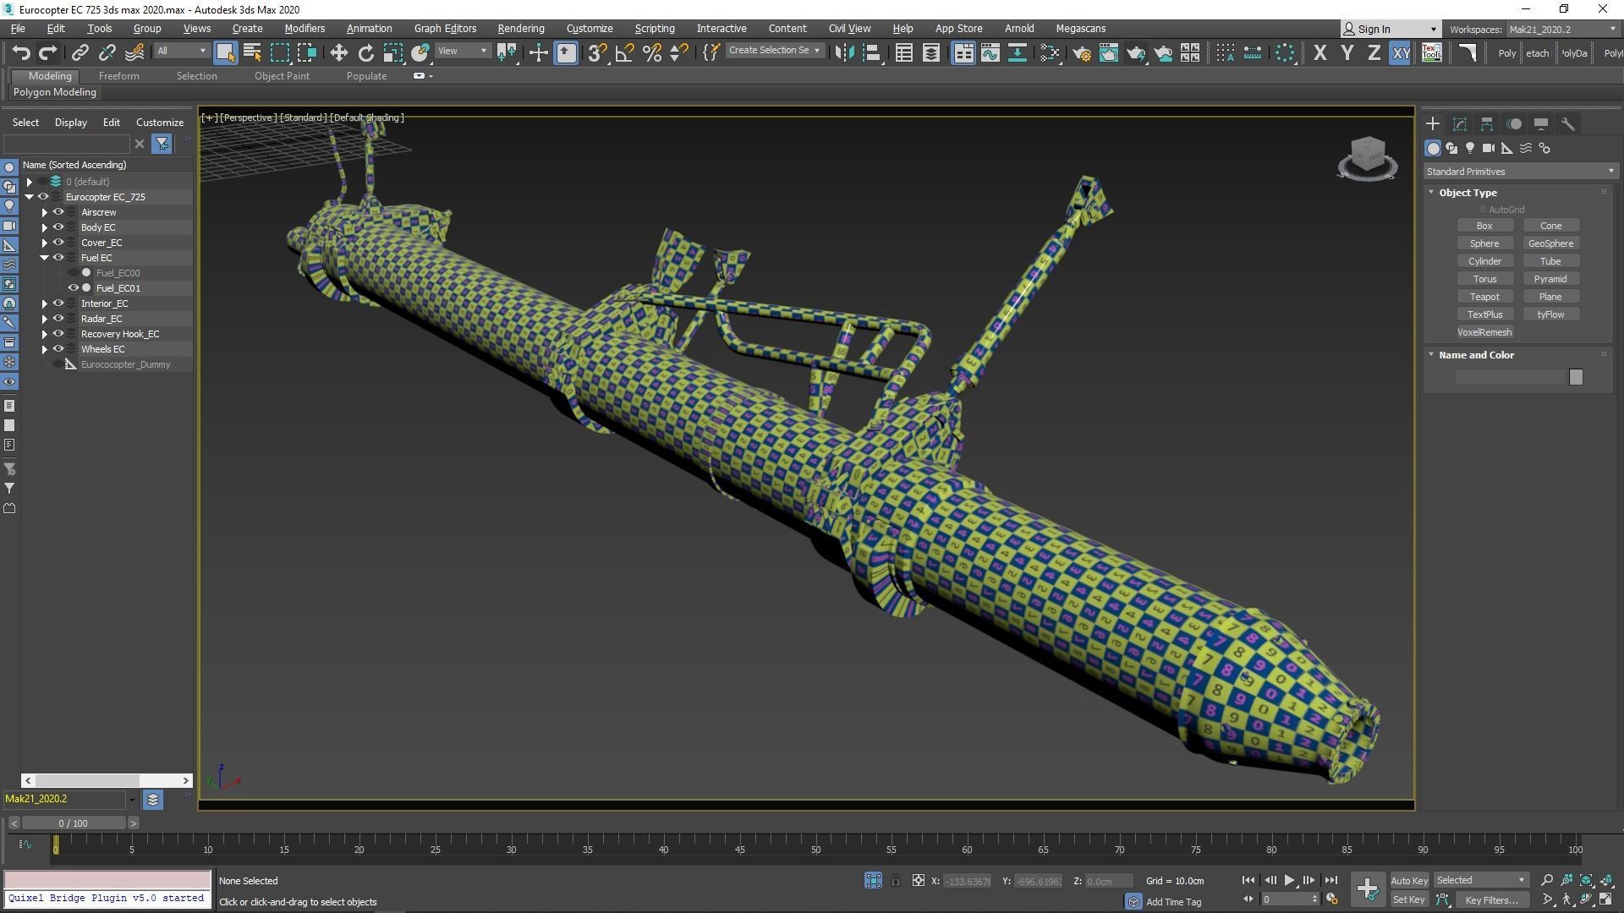
Task: Open the Standard Primitives dropdown
Action: click(1520, 172)
